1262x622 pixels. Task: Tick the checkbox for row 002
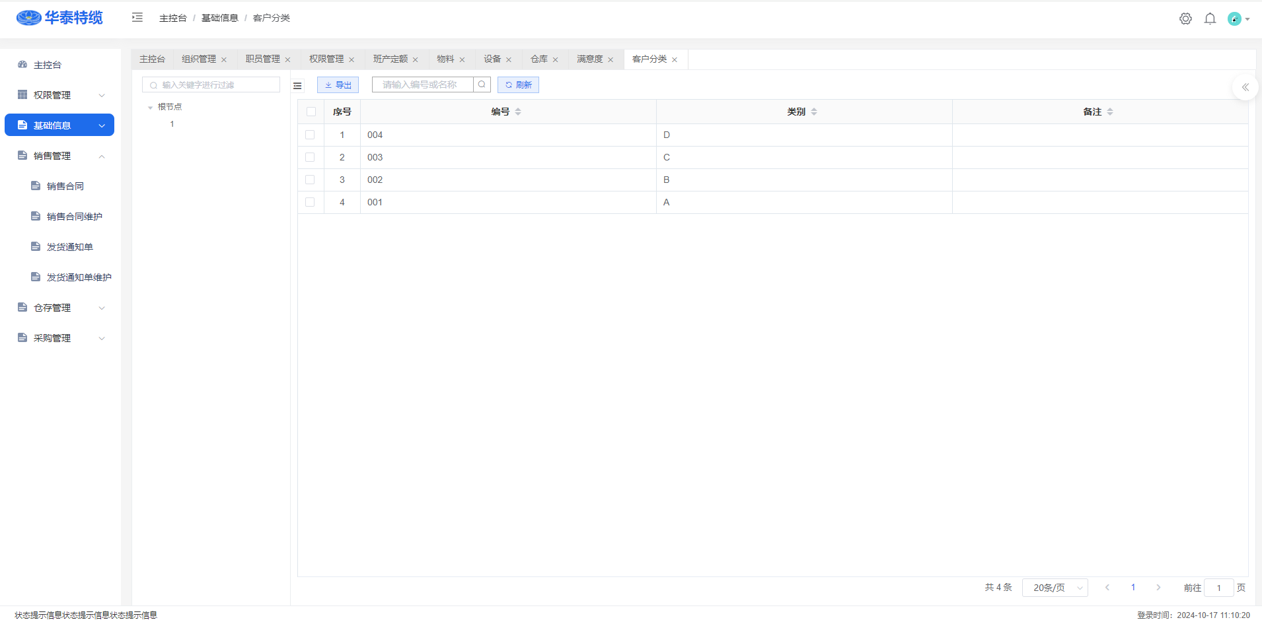pos(310,180)
